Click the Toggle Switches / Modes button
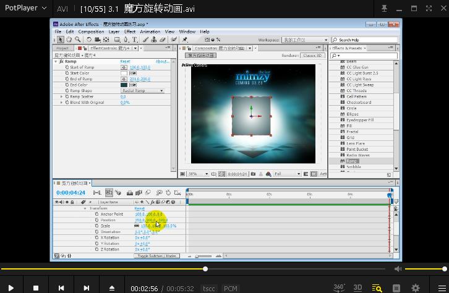This screenshot has width=449, height=293. click(x=157, y=256)
